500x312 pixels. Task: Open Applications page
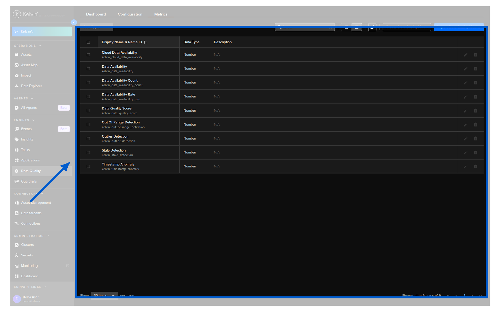coord(42,160)
